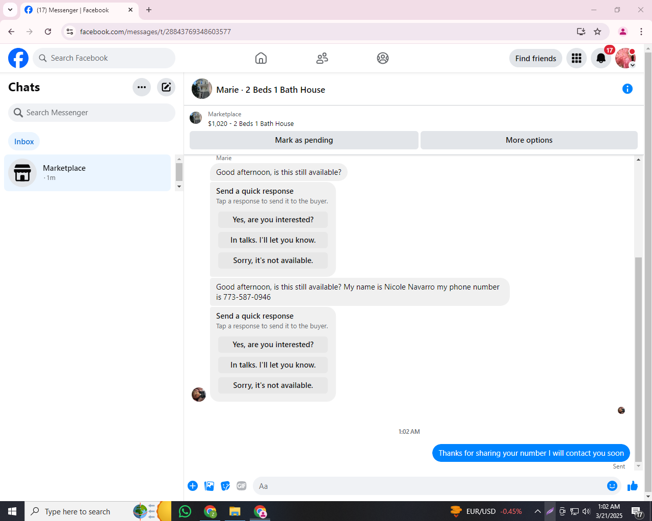Screen dimensions: 652x521
Task: Send first 'Sorry, it's not available.' response
Action: click(273, 260)
